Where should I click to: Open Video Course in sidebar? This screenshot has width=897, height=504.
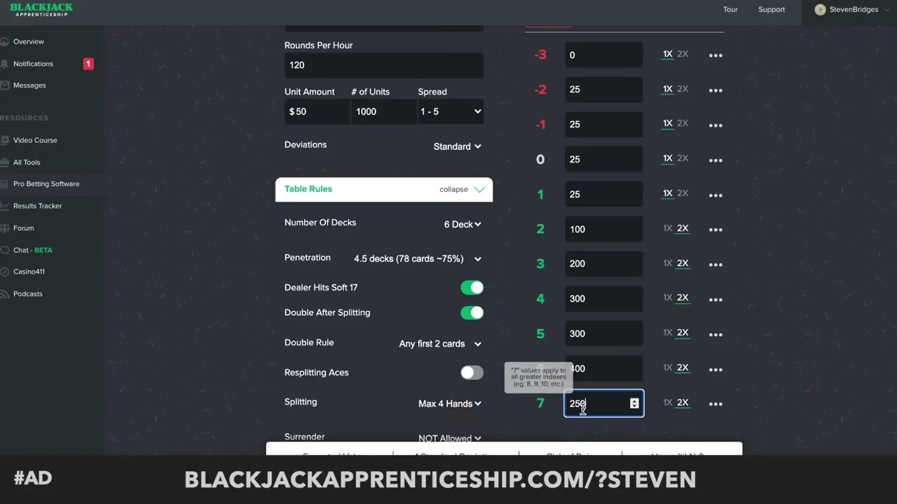[35, 140]
